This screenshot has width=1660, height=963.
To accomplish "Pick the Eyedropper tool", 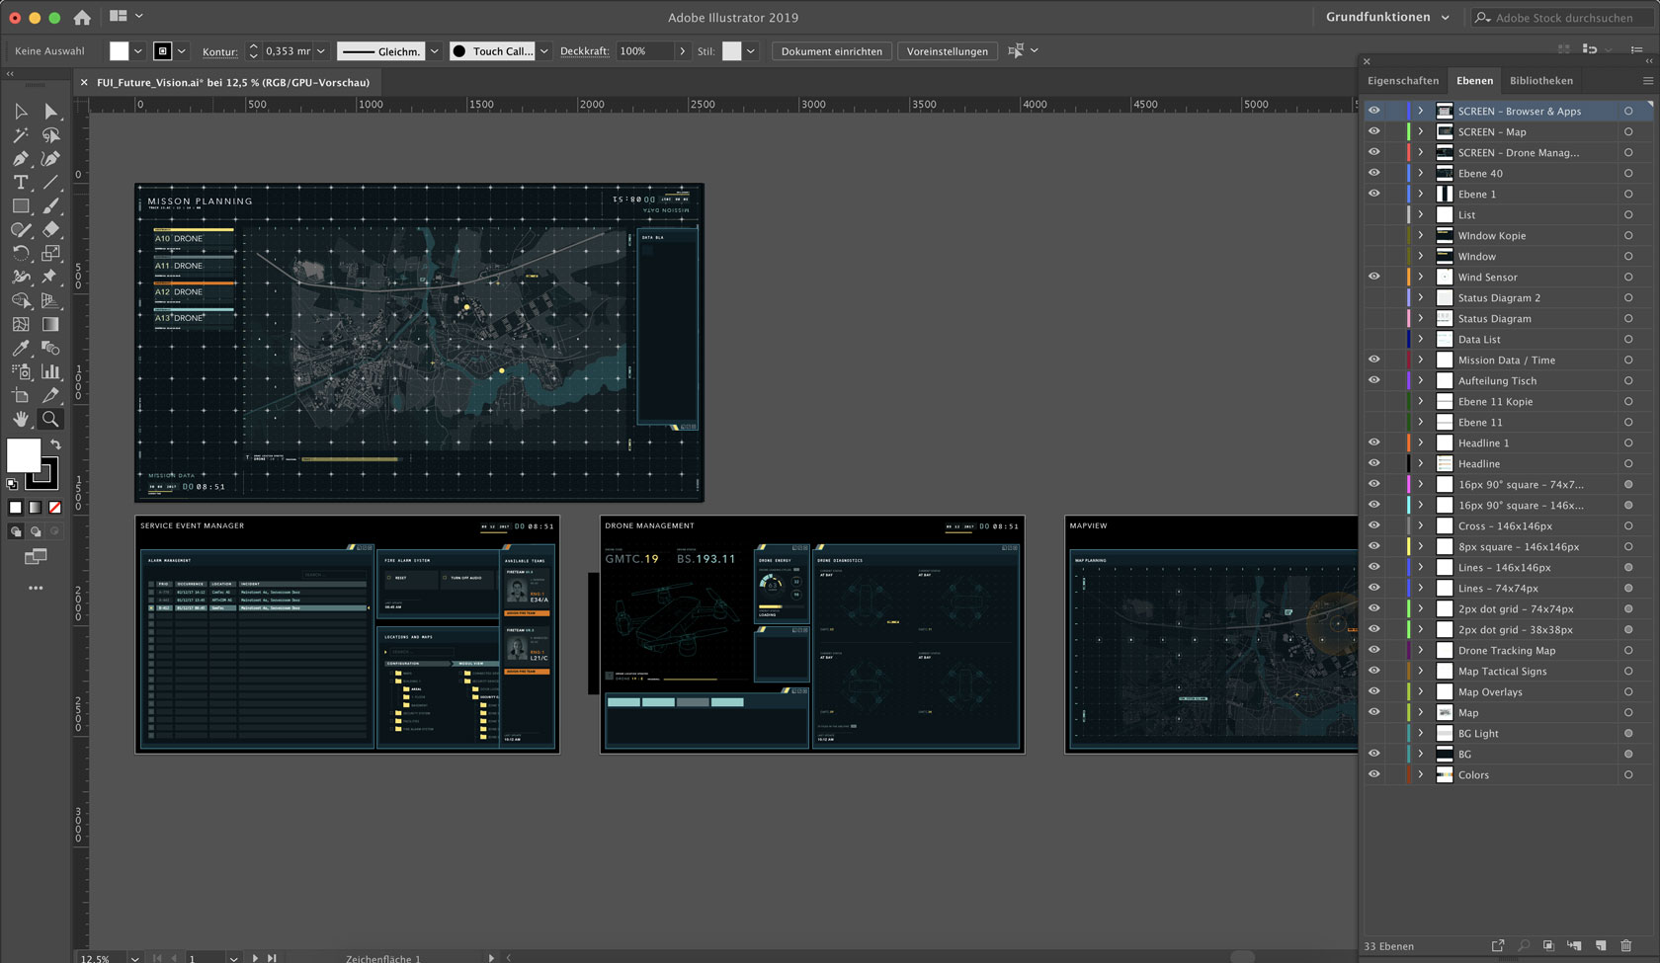I will click(21, 349).
